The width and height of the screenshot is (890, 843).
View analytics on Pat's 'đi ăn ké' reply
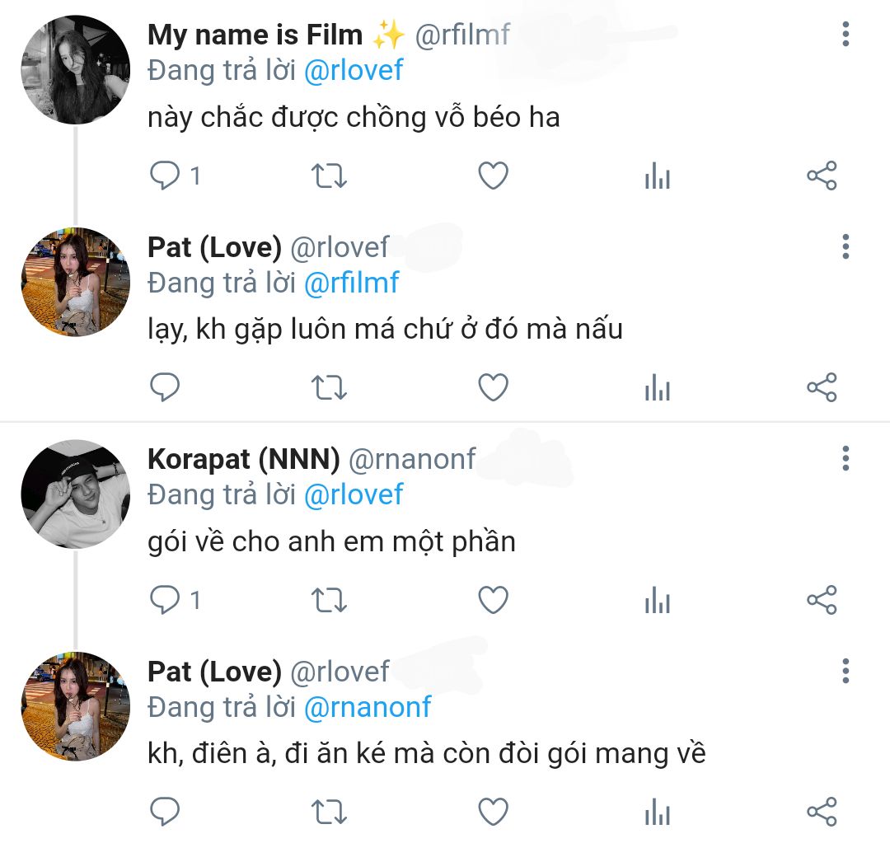(x=657, y=812)
